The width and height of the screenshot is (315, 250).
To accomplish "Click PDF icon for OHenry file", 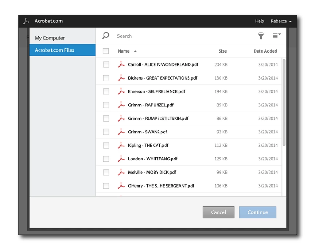I will [121, 186].
